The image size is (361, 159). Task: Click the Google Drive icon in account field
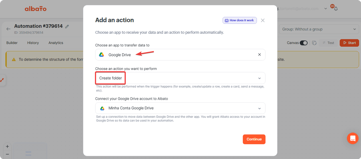[x=102, y=108]
